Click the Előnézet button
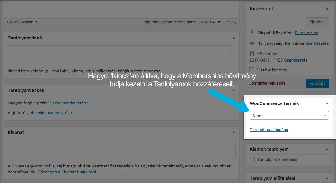 click(318, 22)
